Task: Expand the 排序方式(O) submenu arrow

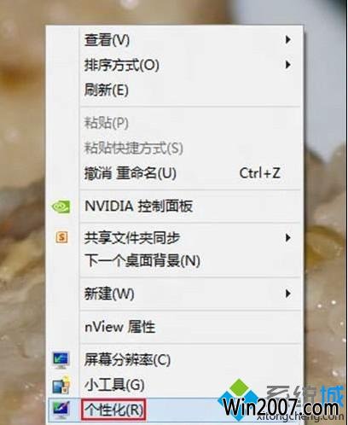Action: pos(287,65)
